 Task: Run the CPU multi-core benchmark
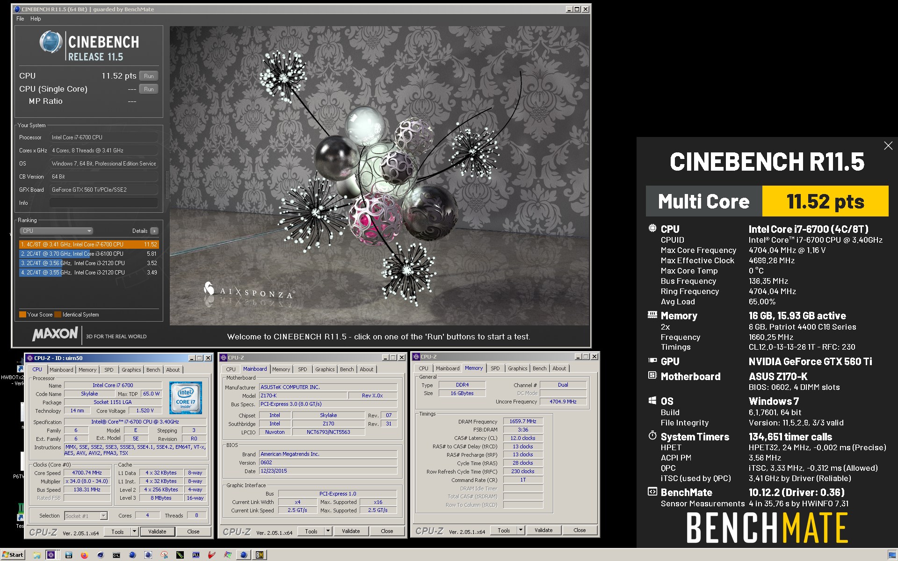(x=149, y=76)
